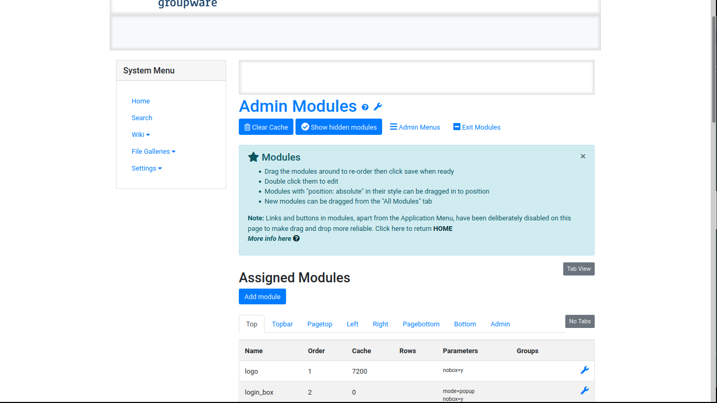This screenshot has height=403, width=717.
Task: Expand the File Galleries dropdown
Action: (153, 152)
